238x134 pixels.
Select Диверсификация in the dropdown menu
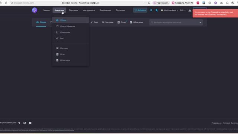(71, 26)
